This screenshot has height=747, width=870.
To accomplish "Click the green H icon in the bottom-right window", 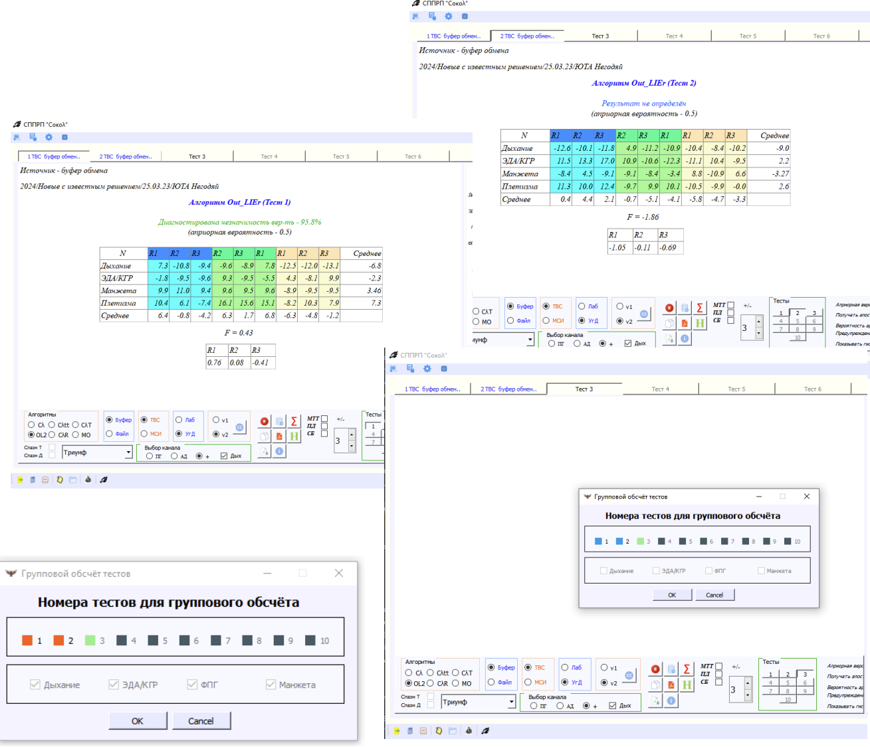I will [687, 685].
